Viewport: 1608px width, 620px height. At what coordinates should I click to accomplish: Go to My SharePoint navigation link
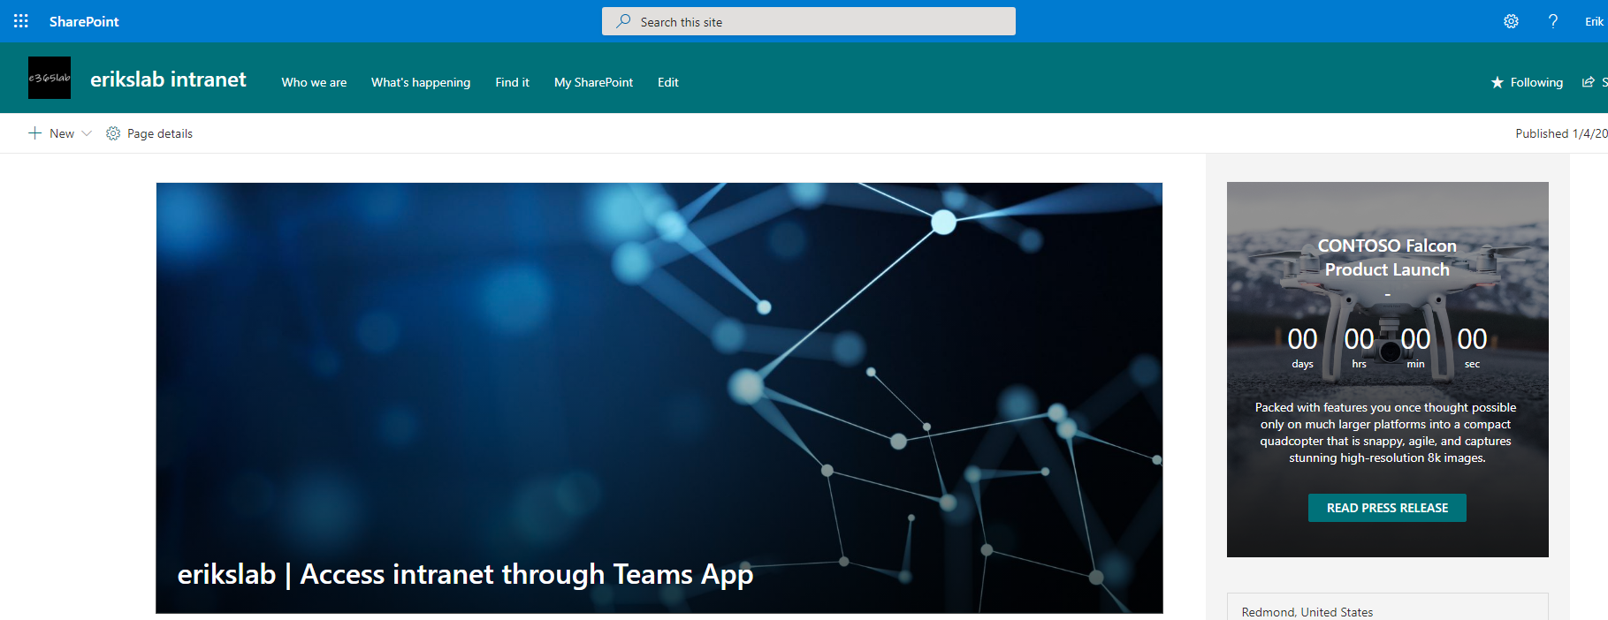click(593, 82)
